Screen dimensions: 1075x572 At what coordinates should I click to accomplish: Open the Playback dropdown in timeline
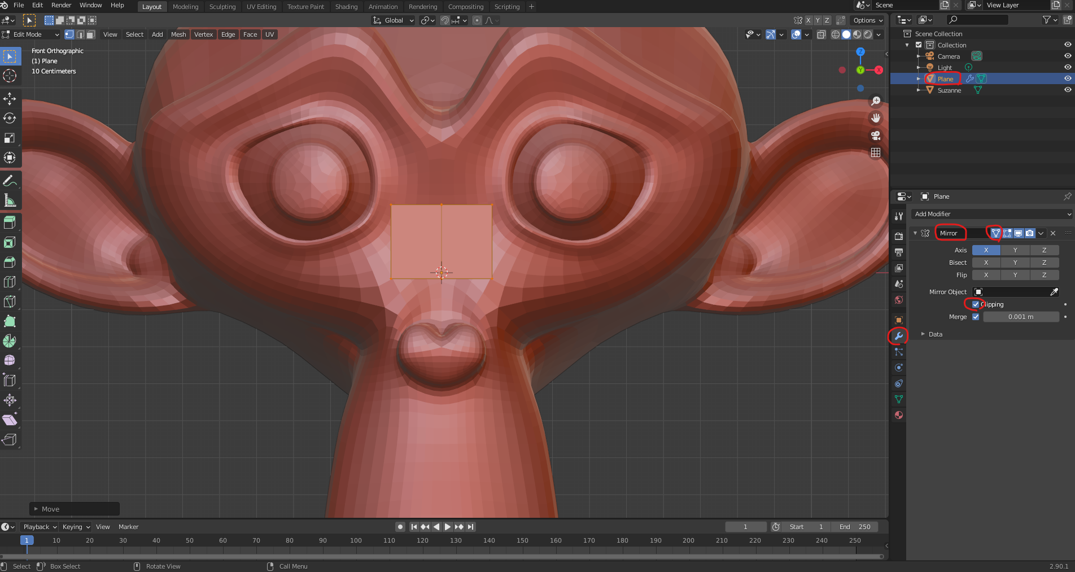[40, 527]
